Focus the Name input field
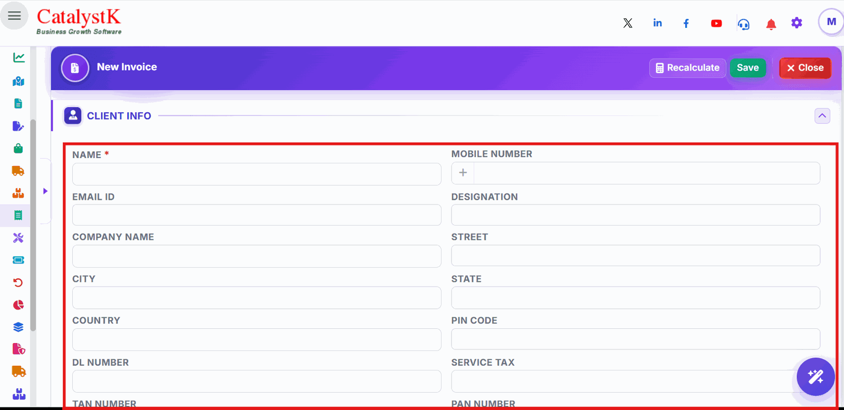844x410 pixels. 256,174
